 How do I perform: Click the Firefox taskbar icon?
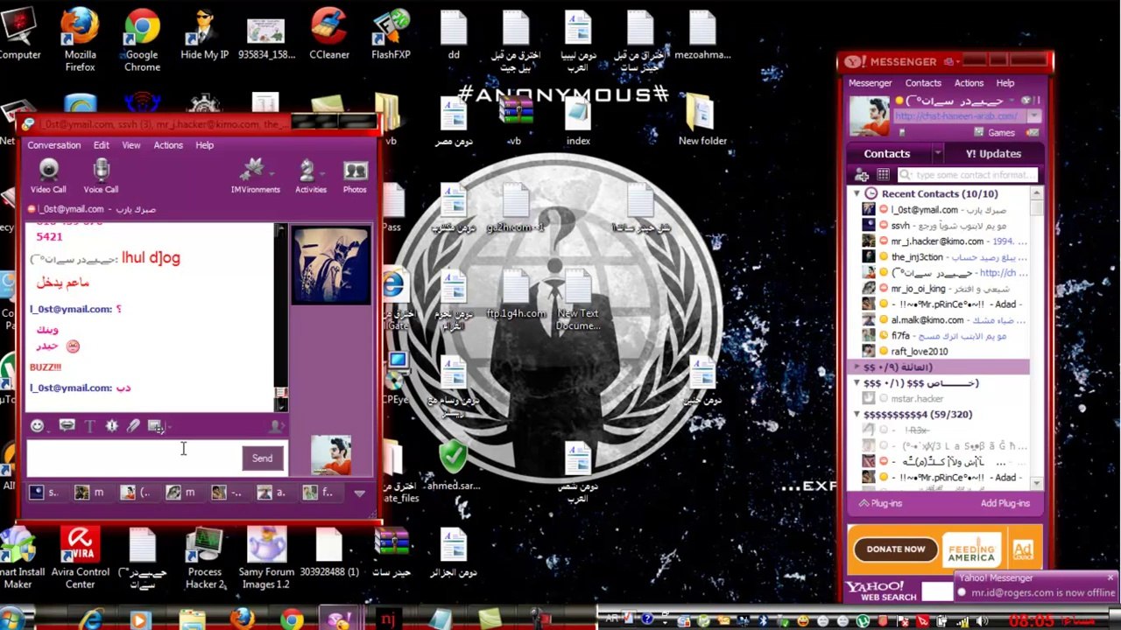click(242, 620)
